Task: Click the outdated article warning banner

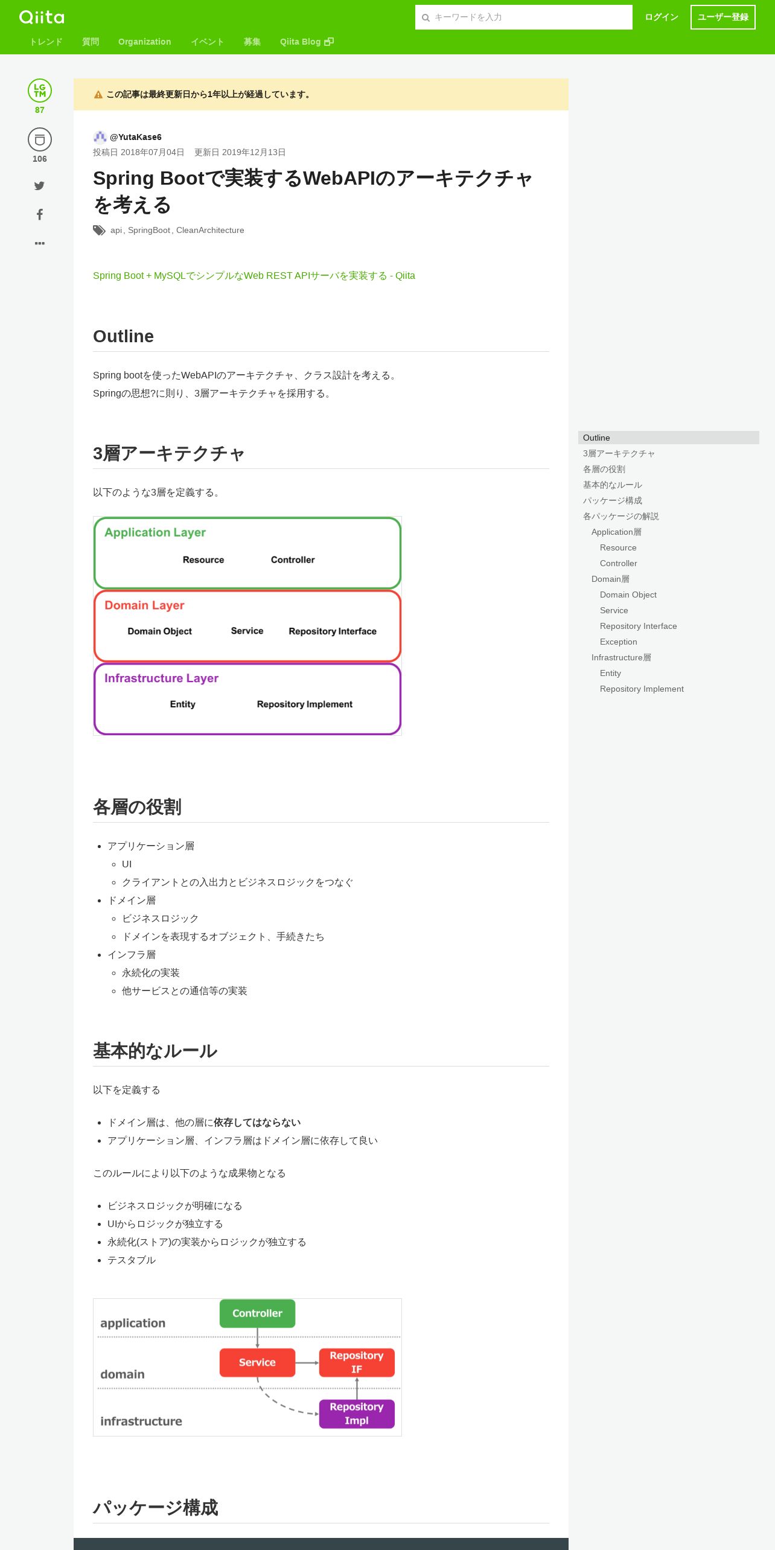Action: pos(321,94)
